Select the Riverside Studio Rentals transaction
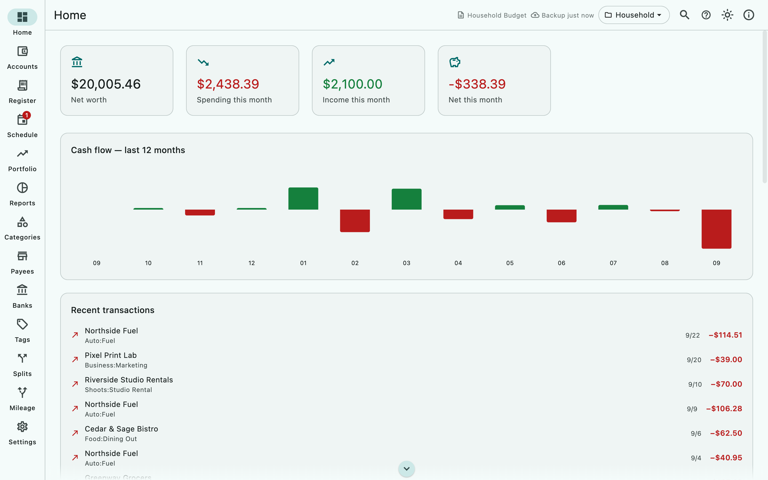The width and height of the screenshot is (768, 480). 406,385
